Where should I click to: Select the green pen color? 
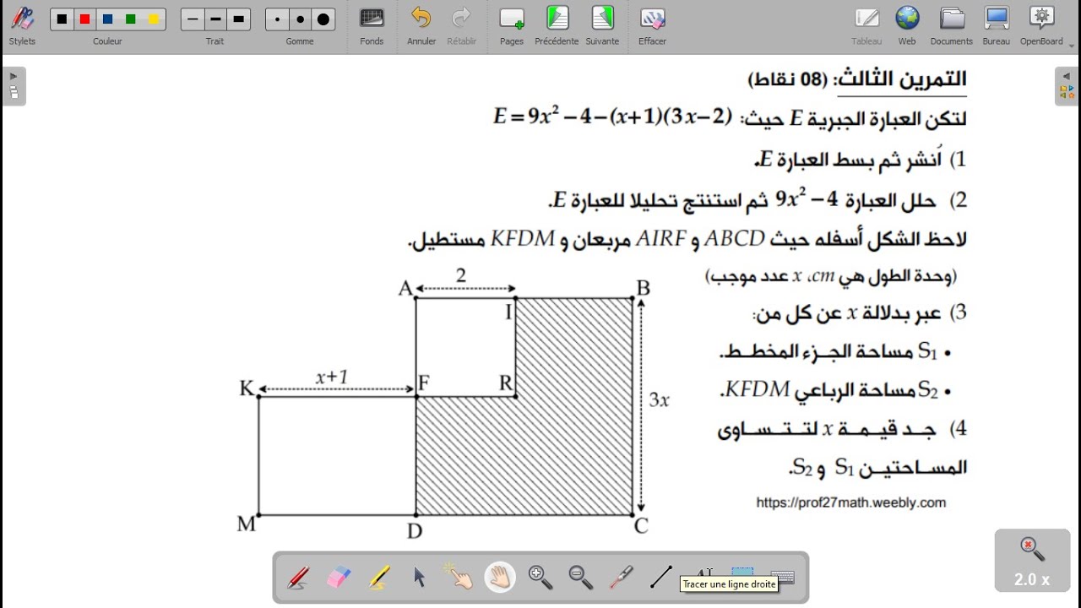coord(130,19)
